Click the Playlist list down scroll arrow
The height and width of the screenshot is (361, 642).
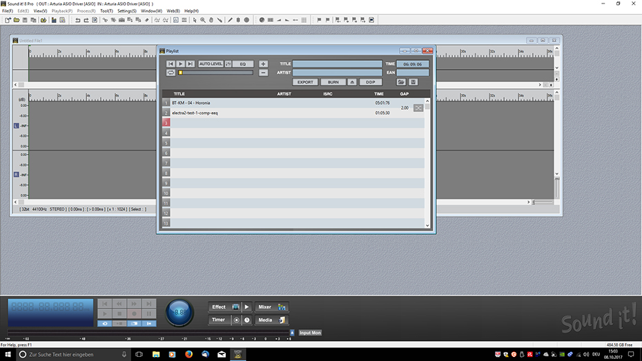pos(427,225)
